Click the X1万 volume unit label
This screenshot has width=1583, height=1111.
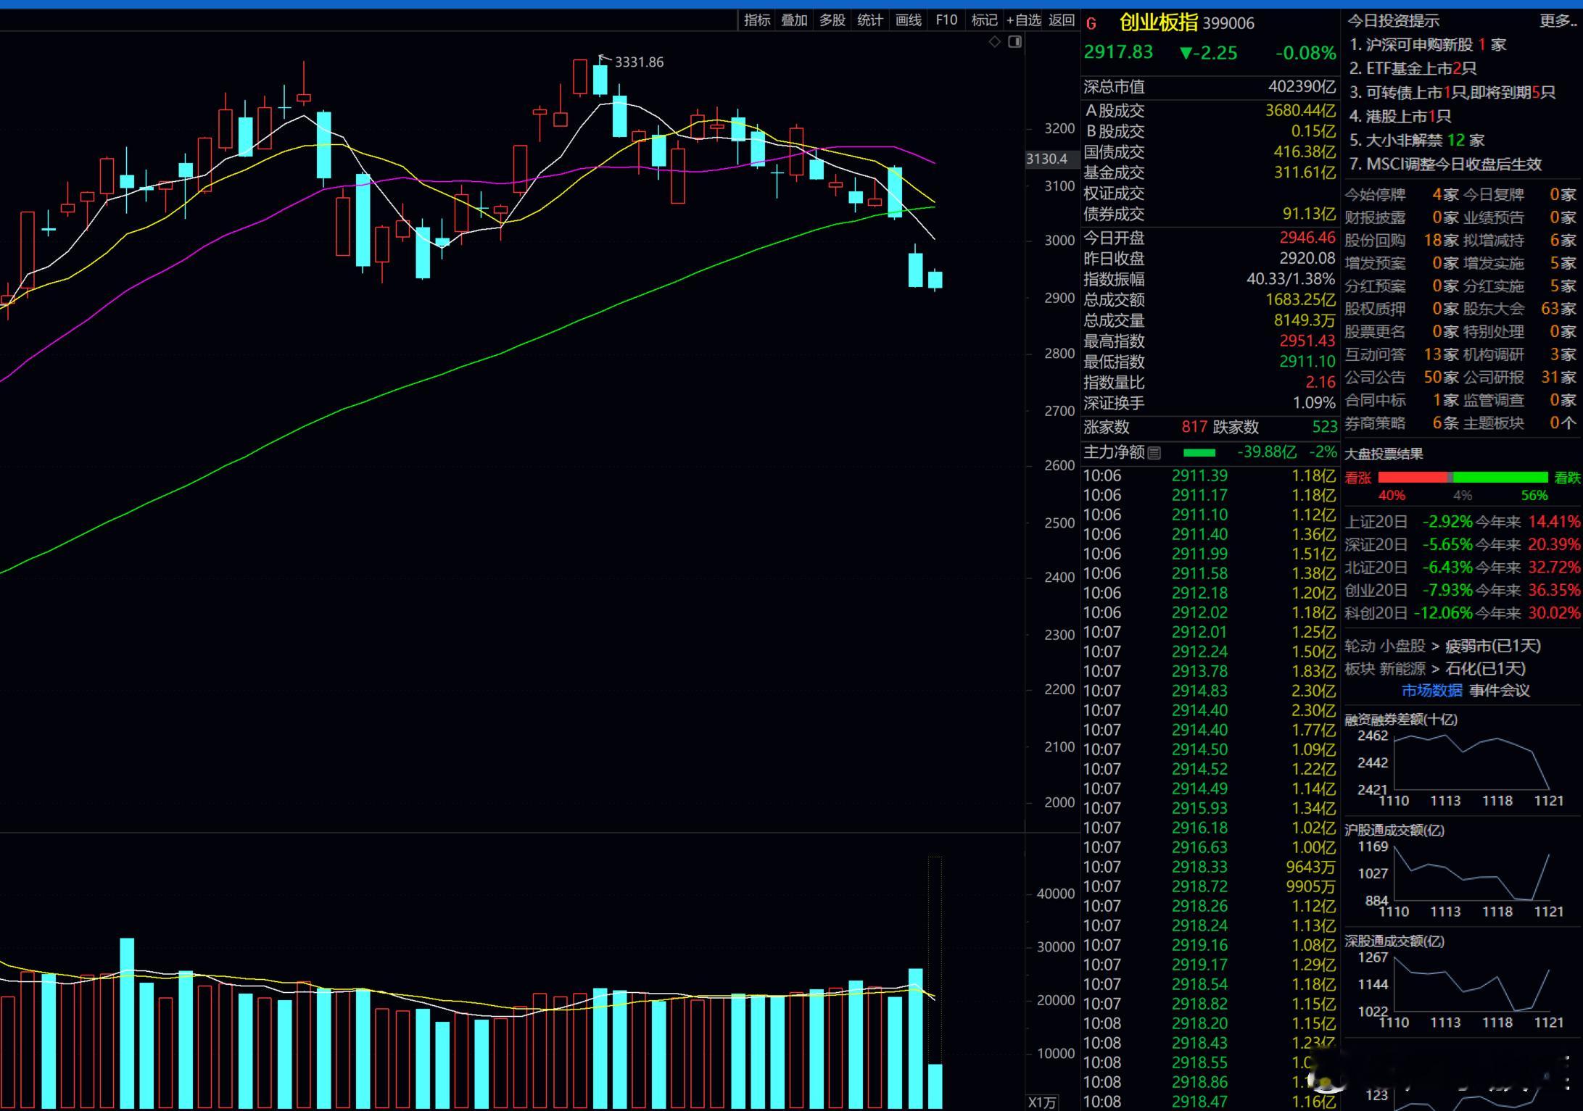[1043, 1102]
